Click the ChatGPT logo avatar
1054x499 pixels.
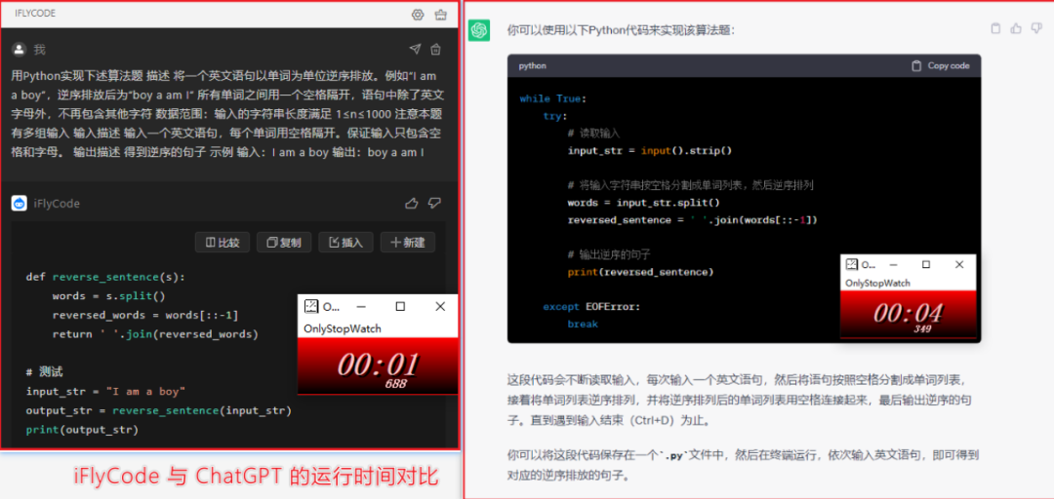click(x=479, y=30)
